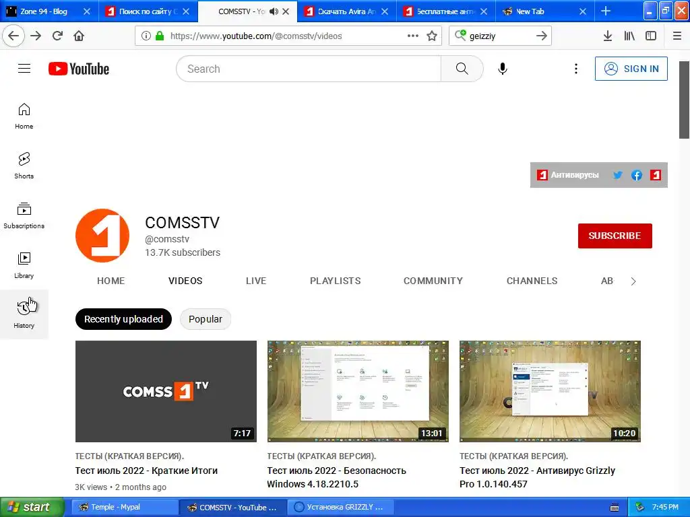Open title Тест июль 2022 - Краткие Итоги
This screenshot has width=690, height=517.
pyautogui.click(x=146, y=471)
